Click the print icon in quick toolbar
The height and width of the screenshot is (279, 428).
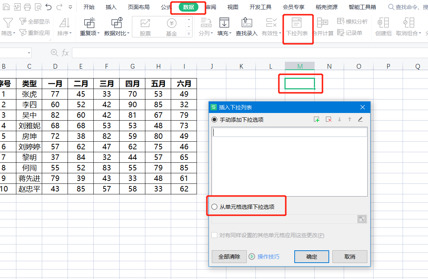coord(27,7)
